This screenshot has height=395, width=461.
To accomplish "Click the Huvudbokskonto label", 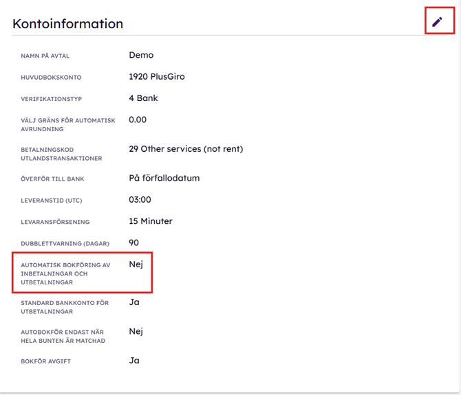I will (x=51, y=78).
